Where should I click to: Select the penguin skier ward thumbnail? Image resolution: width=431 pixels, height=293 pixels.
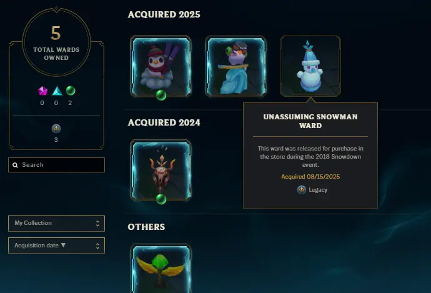[x=161, y=66]
